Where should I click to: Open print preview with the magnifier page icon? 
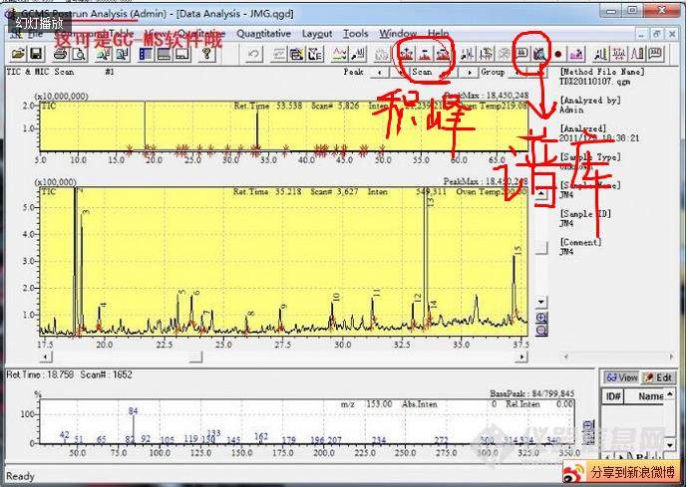click(79, 54)
